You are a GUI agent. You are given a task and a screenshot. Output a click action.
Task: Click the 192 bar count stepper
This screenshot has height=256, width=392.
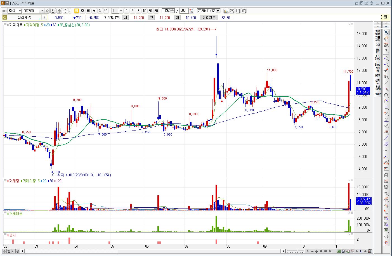pyautogui.click(x=173, y=11)
